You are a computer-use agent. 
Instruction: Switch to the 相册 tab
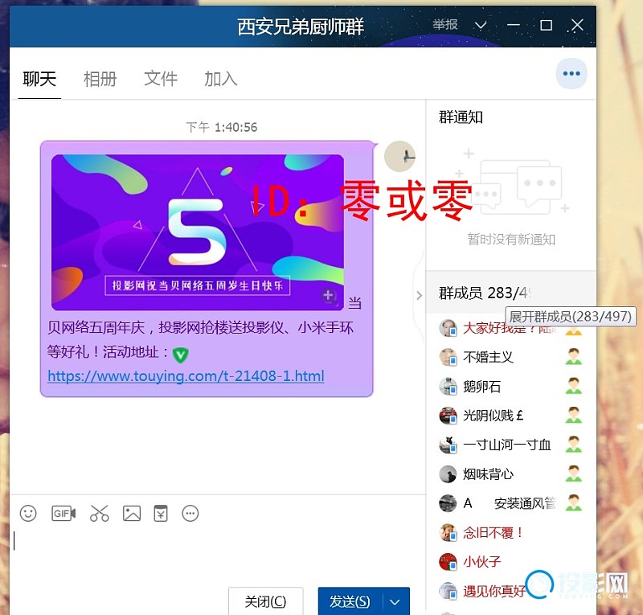coord(100,79)
